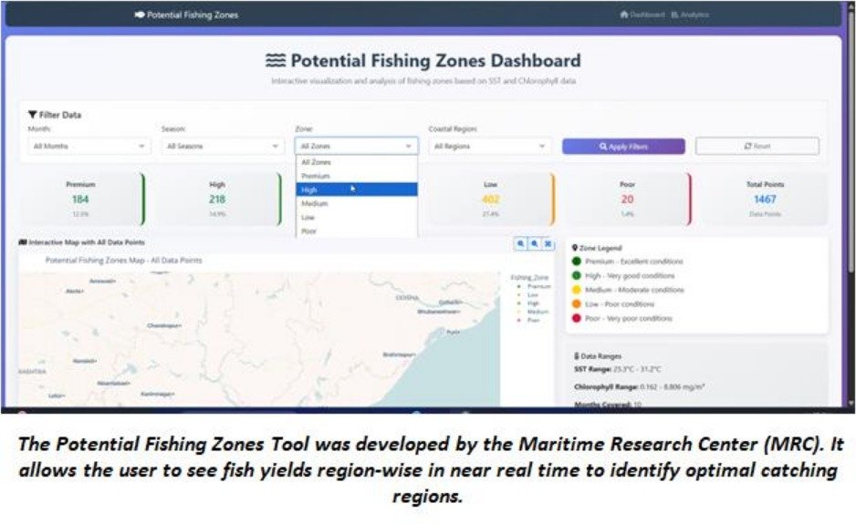
Task: Click the yellow Medium legend color circle
Action: [576, 290]
